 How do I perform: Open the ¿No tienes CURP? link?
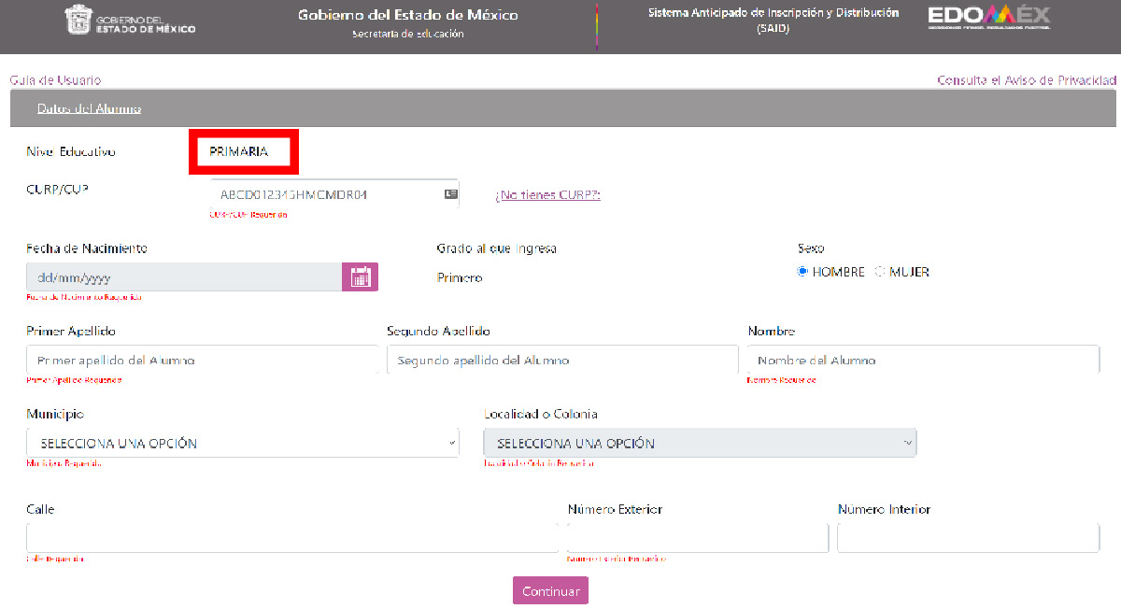(547, 195)
